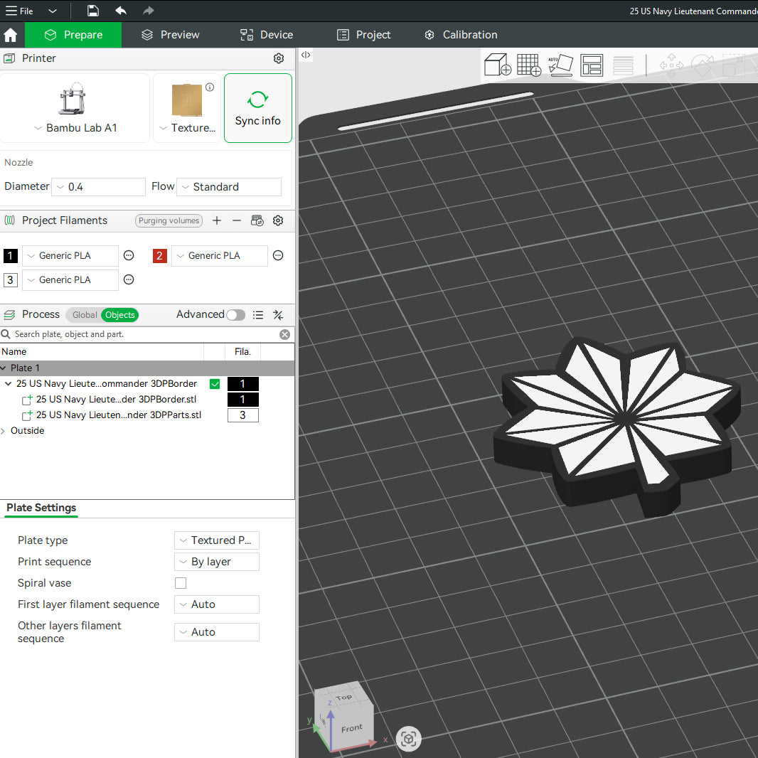Image resolution: width=758 pixels, height=758 pixels.
Task: Click the Save project icon
Action: pyautogui.click(x=93, y=11)
